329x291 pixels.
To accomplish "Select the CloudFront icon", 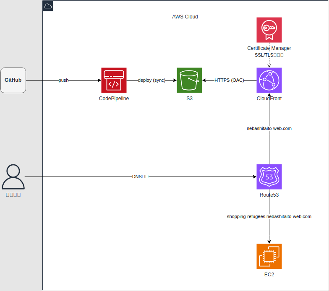I will click(269, 81).
